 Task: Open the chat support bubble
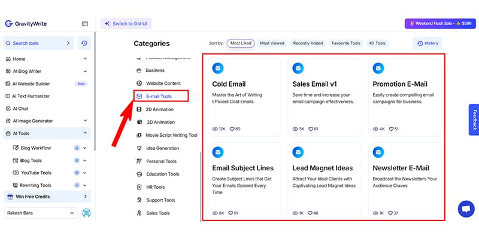pos(466,209)
